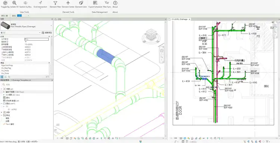The width and height of the screenshot is (280, 143).
Task: Run the Filter Sync tool
Action: coord(107,4)
